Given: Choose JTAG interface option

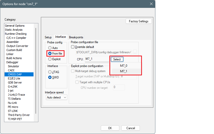Looking at the screenshot, I should 50,72.
